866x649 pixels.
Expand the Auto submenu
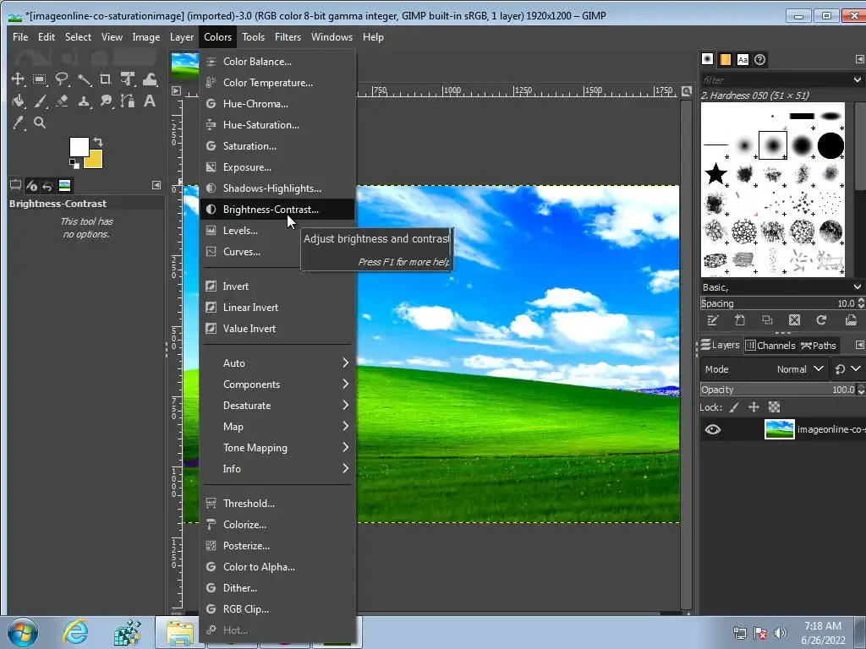point(277,363)
